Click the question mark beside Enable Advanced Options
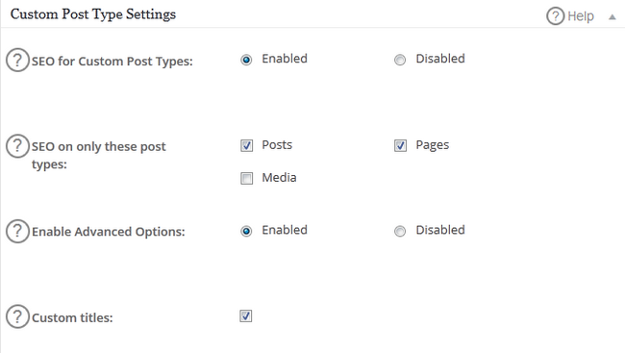 (17, 232)
